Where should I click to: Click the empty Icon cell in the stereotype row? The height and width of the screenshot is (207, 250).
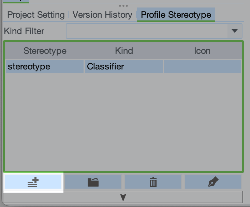[202, 66]
